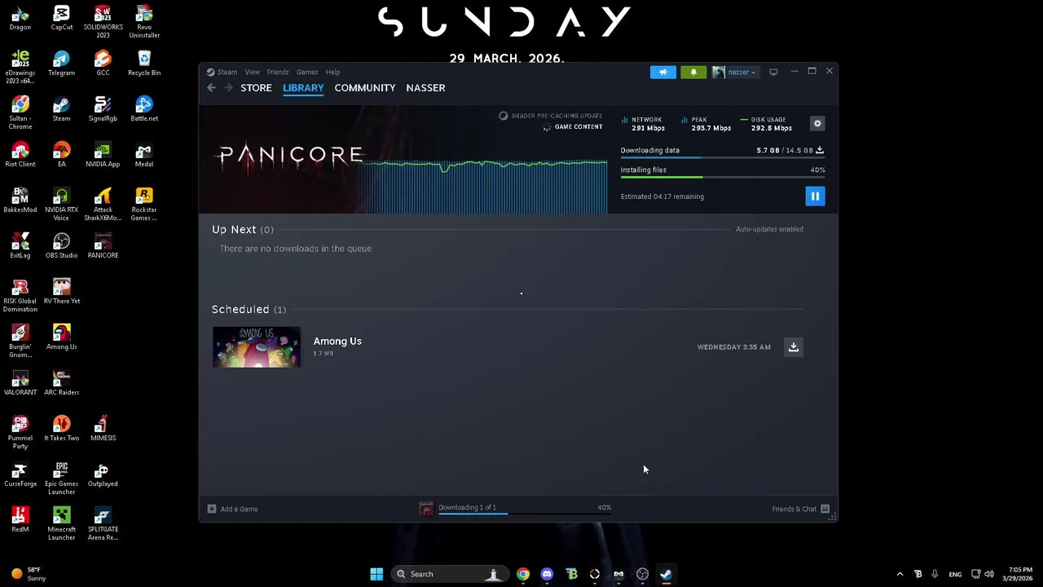Show hidden system tray icons
The height and width of the screenshot is (587, 1043).
900,574
